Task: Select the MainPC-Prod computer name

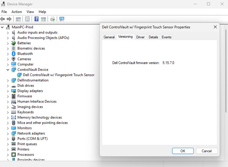Action: point(22,27)
